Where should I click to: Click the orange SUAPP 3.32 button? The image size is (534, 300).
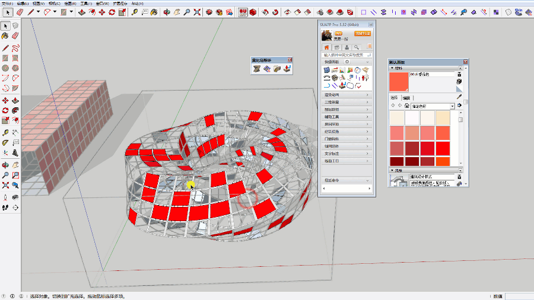pyautogui.click(x=363, y=34)
